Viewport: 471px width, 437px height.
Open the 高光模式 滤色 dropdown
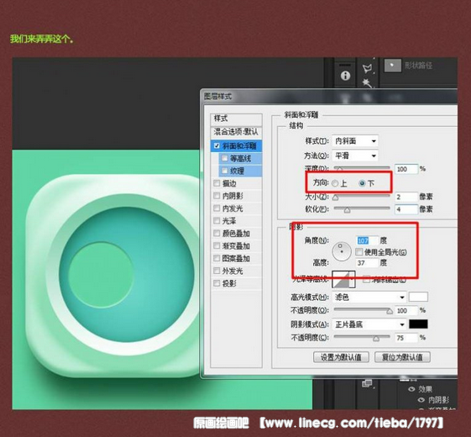click(x=369, y=297)
